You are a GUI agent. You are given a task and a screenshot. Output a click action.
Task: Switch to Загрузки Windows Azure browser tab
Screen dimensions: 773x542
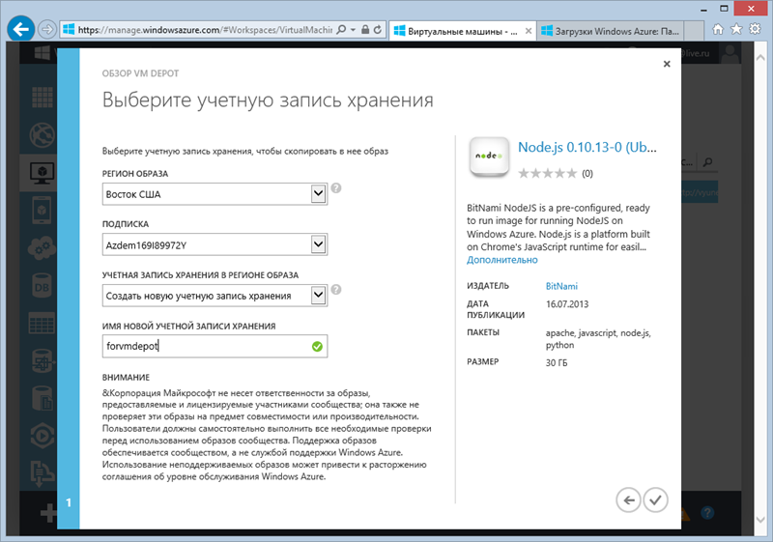click(611, 31)
